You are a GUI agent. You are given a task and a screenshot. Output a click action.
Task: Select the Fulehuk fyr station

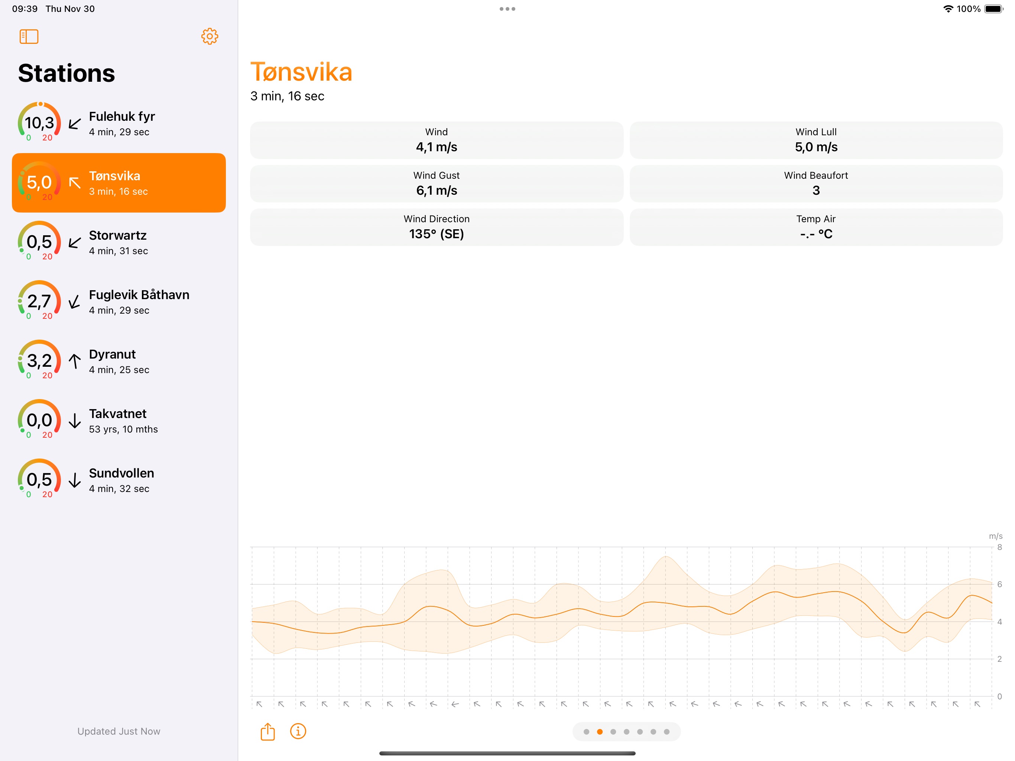[x=119, y=123]
